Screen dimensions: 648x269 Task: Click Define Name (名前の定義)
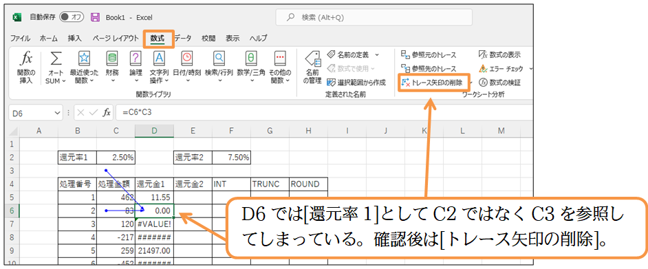[348, 54]
